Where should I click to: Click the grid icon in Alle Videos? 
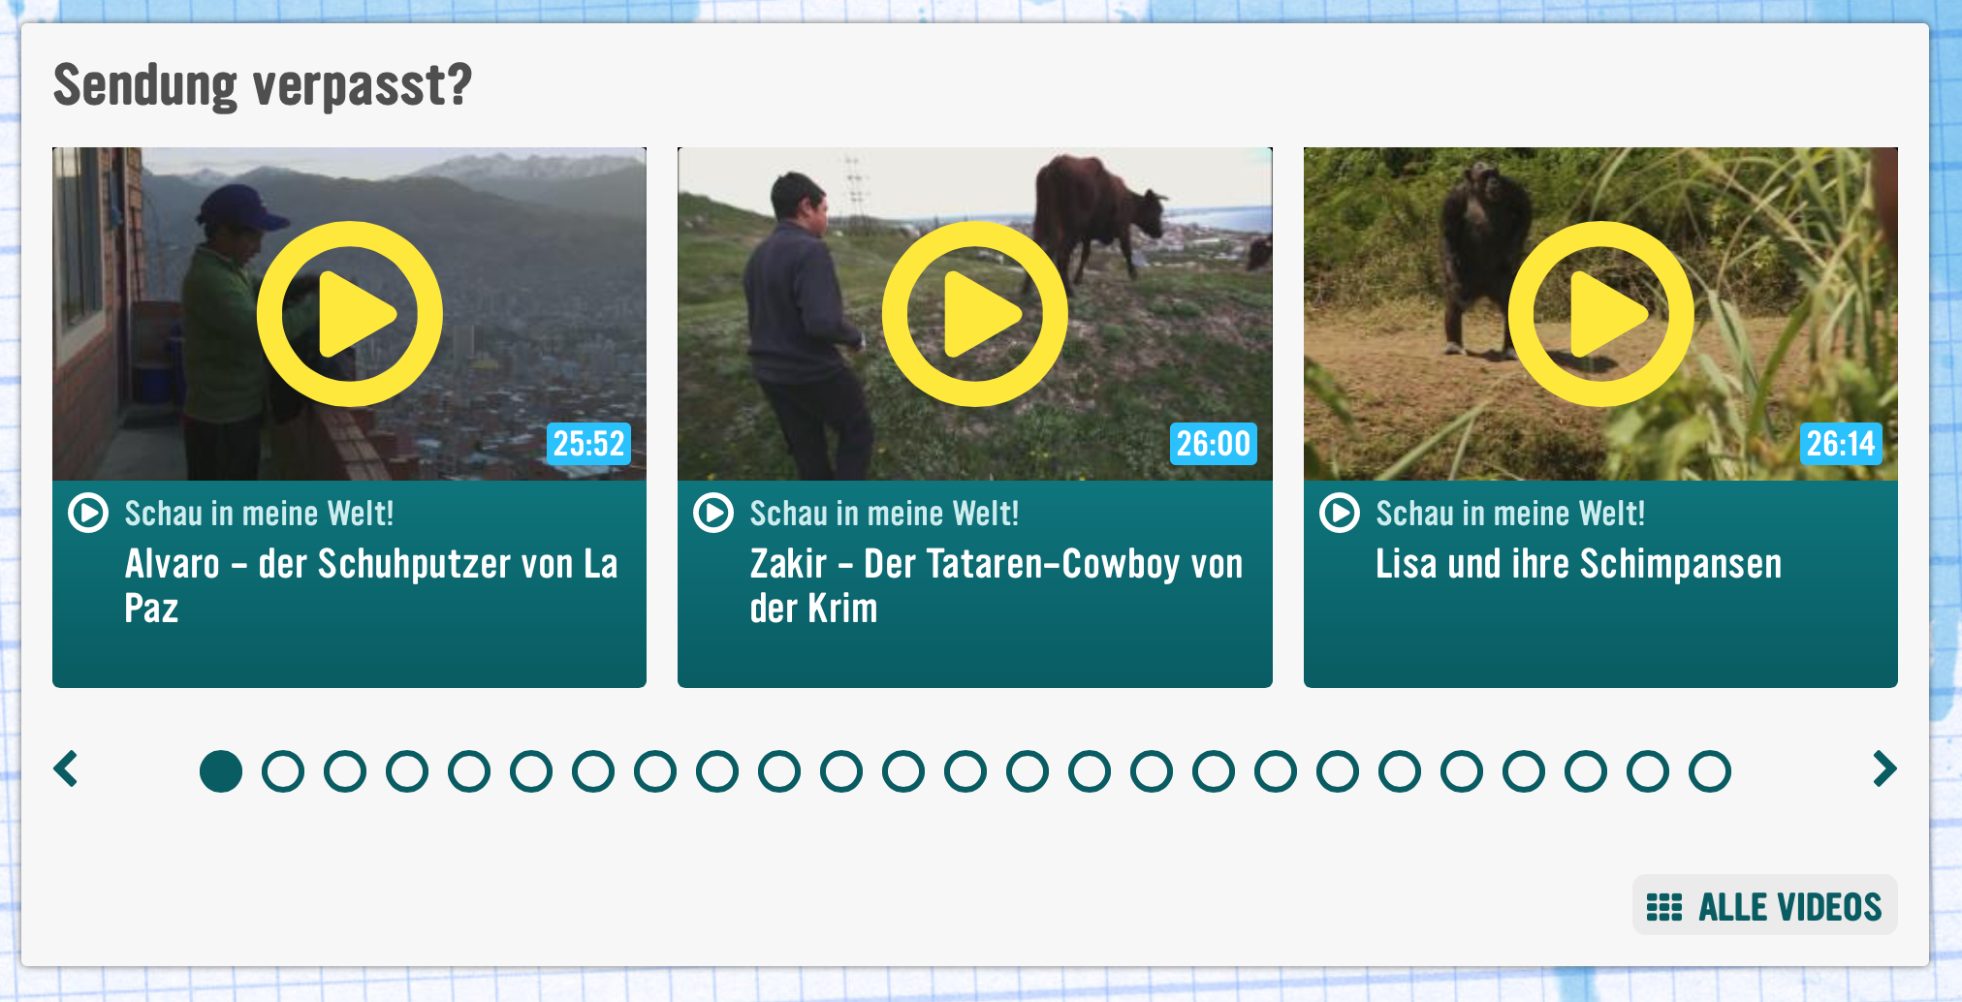click(1664, 907)
